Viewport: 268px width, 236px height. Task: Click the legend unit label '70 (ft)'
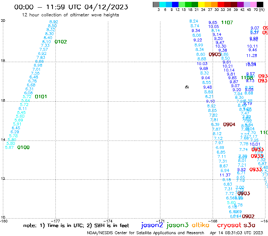[x=259, y=9]
